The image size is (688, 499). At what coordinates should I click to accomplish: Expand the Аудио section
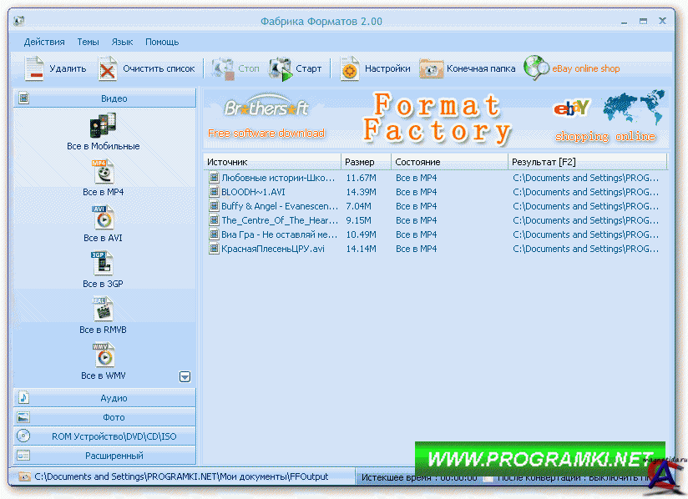tap(104, 398)
